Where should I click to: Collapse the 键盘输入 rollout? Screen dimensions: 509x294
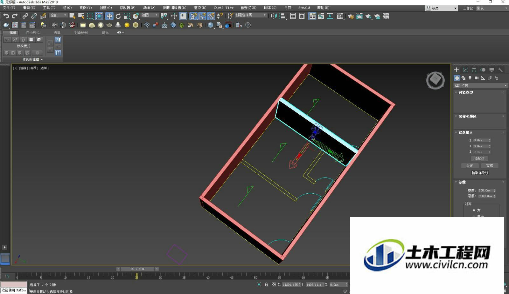[x=465, y=132]
